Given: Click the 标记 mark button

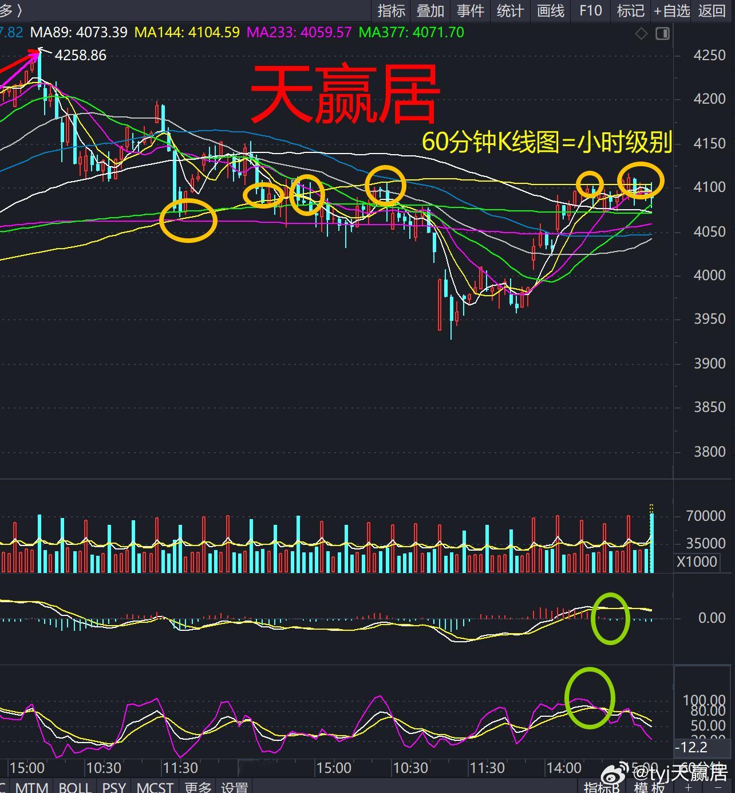Looking at the screenshot, I should (630, 10).
